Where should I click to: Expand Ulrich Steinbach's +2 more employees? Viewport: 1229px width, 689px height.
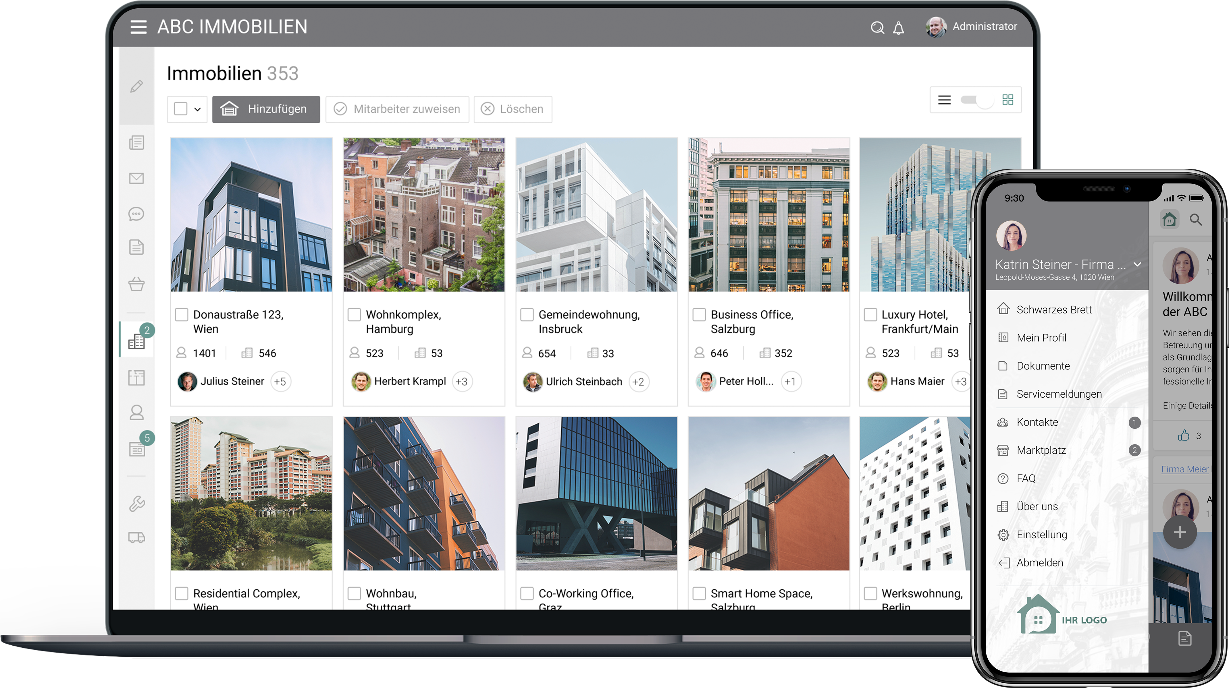(638, 382)
